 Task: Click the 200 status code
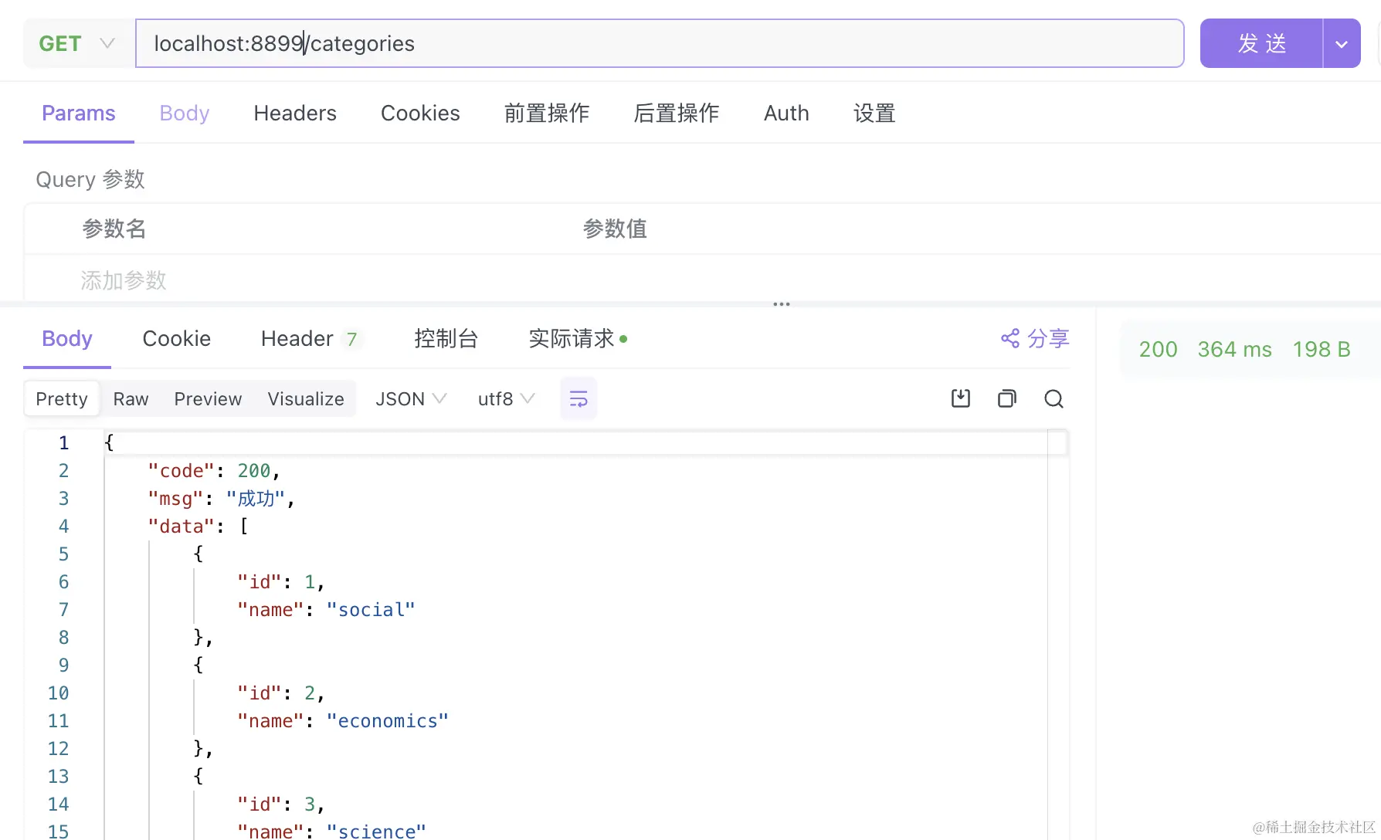[x=1158, y=349]
